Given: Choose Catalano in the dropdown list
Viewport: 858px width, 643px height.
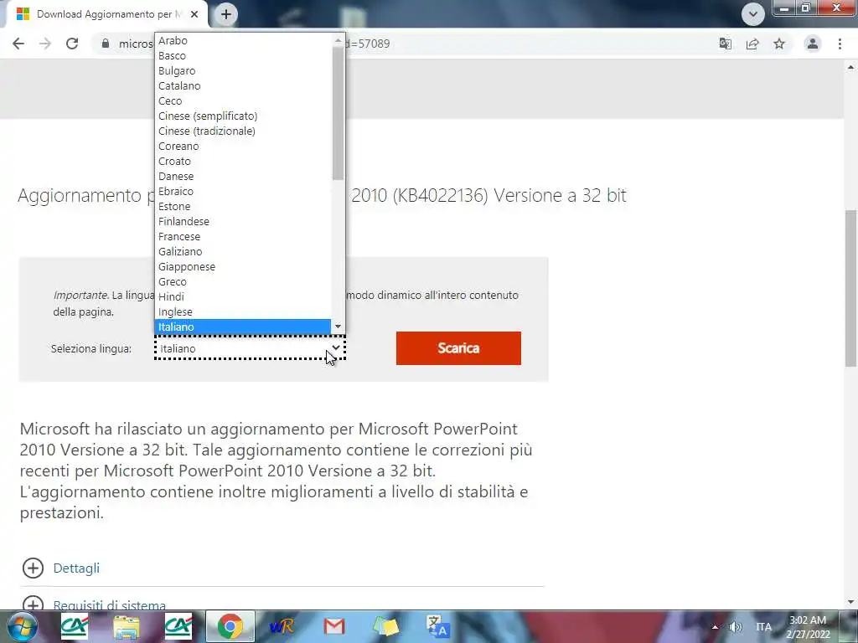Looking at the screenshot, I should point(243,86).
